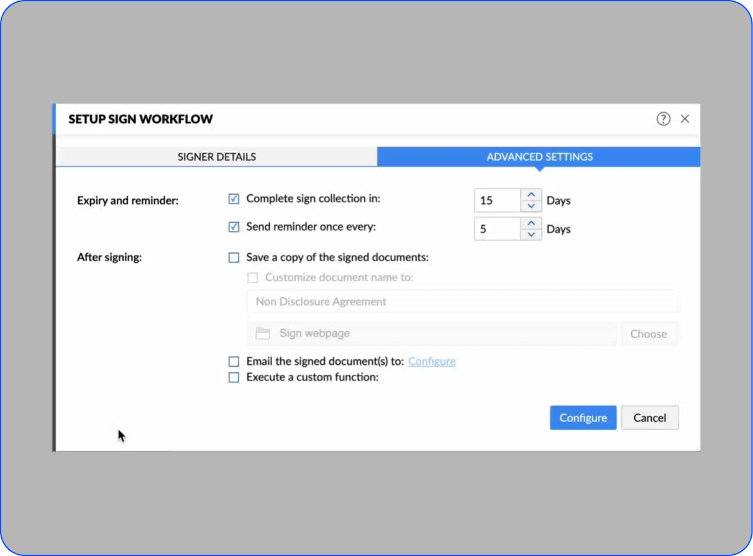Click the Setup Sign Workflow title
The image size is (753, 556).
(140, 119)
